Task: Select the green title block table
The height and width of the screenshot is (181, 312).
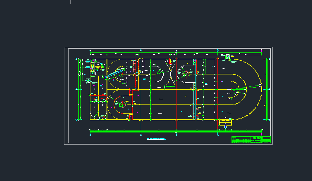Action: click(x=251, y=140)
